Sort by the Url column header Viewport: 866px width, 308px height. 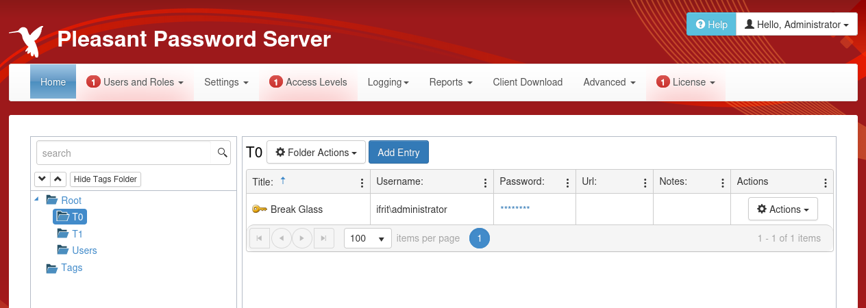589,181
